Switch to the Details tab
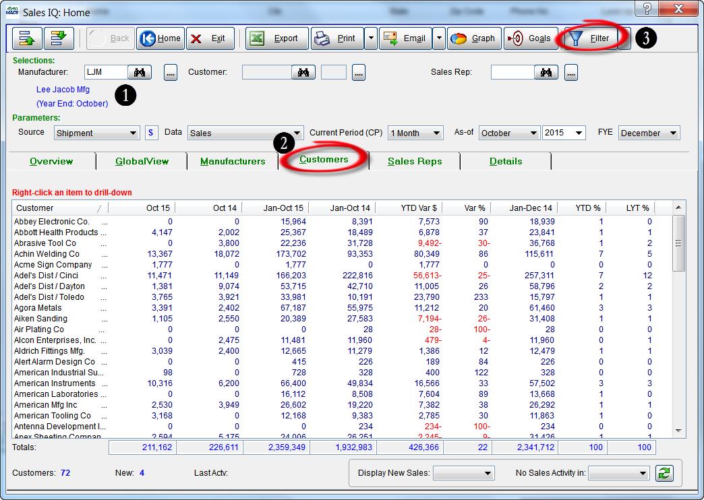Viewport: 704px width, 500px height. pyautogui.click(x=506, y=161)
